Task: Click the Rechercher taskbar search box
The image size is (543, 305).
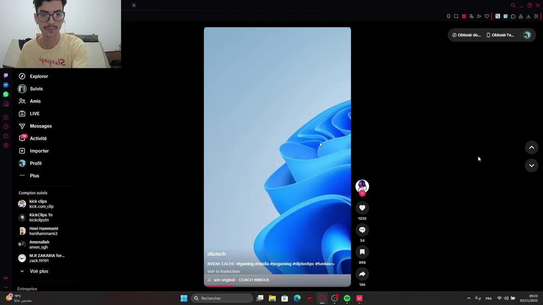Action: tap(222, 298)
